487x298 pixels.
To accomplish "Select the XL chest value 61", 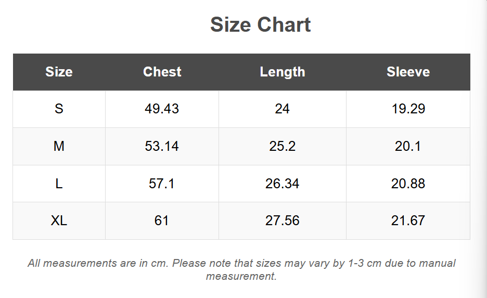I will [162, 221].
